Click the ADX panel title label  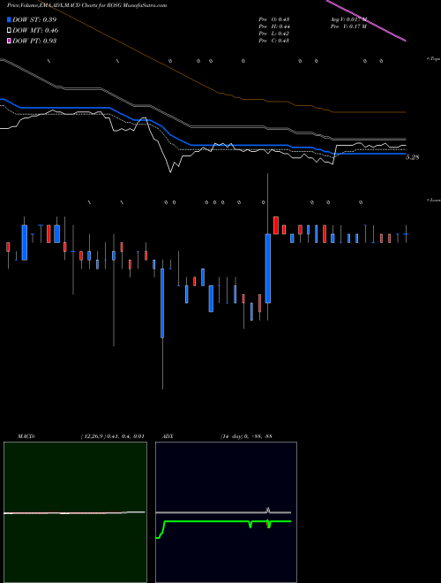[x=168, y=436]
